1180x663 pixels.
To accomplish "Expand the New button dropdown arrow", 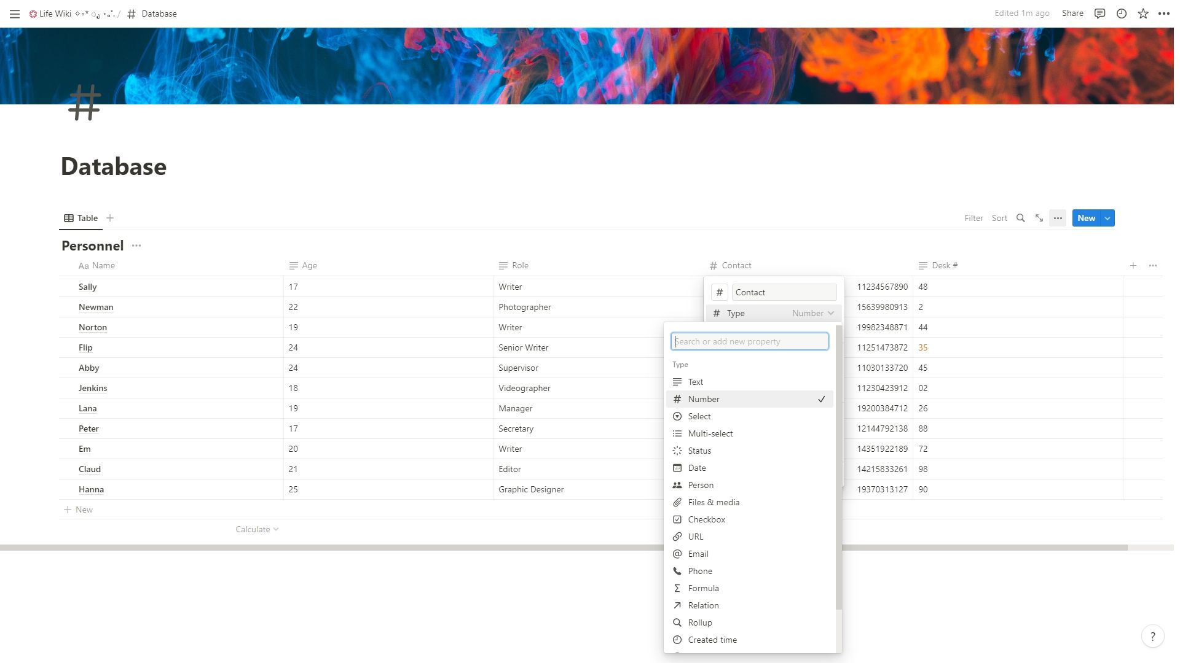I will point(1108,218).
